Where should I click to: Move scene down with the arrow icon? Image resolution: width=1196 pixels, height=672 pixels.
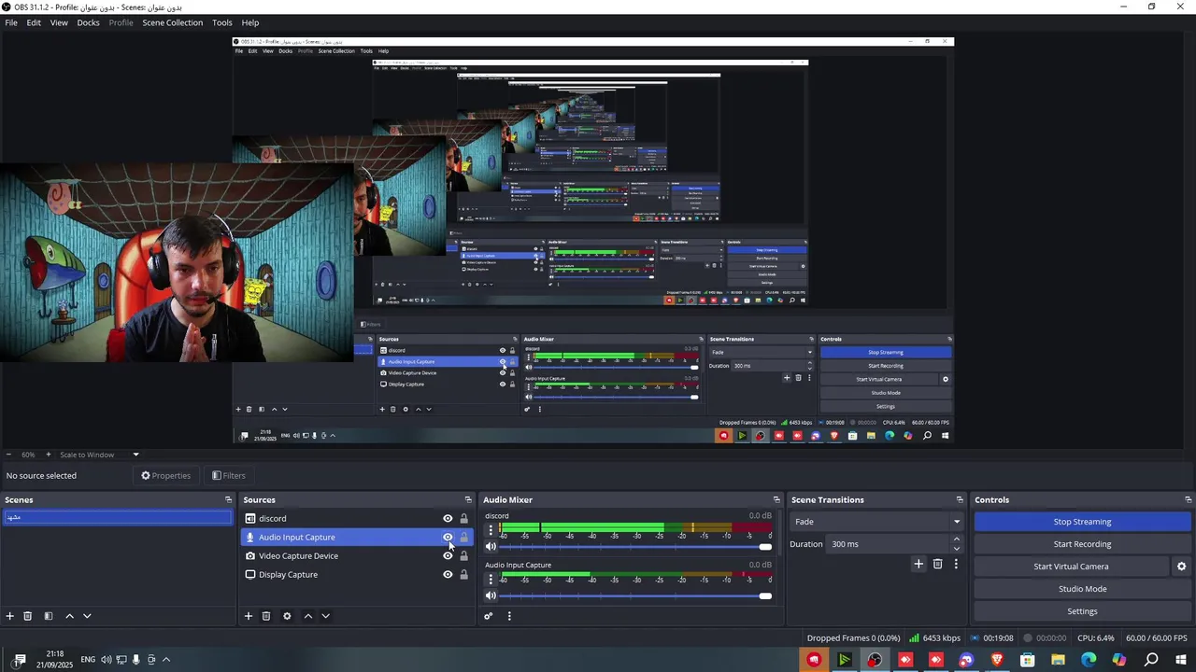point(87,616)
